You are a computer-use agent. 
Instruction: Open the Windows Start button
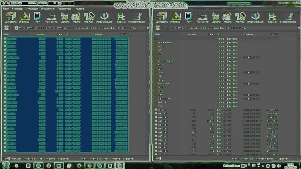6,166
